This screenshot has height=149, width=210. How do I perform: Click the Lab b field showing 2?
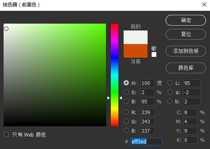click(192, 101)
